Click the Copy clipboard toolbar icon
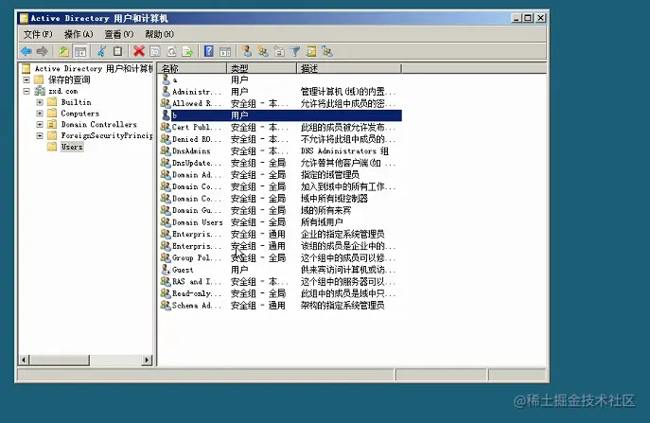Screen dimensions: 650x423 tap(117, 51)
